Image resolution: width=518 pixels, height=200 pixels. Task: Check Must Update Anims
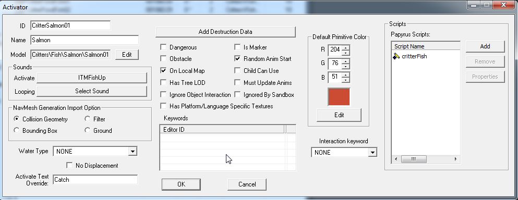pyautogui.click(x=237, y=82)
